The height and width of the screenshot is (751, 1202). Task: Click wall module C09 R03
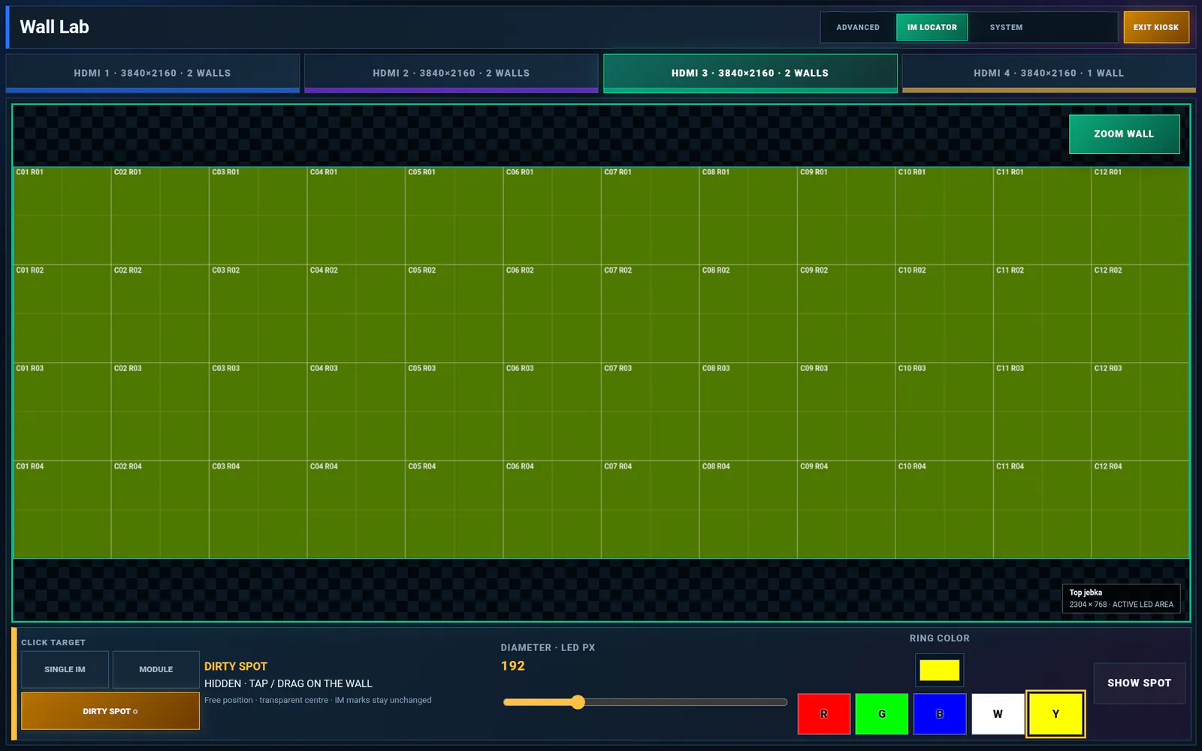point(846,412)
